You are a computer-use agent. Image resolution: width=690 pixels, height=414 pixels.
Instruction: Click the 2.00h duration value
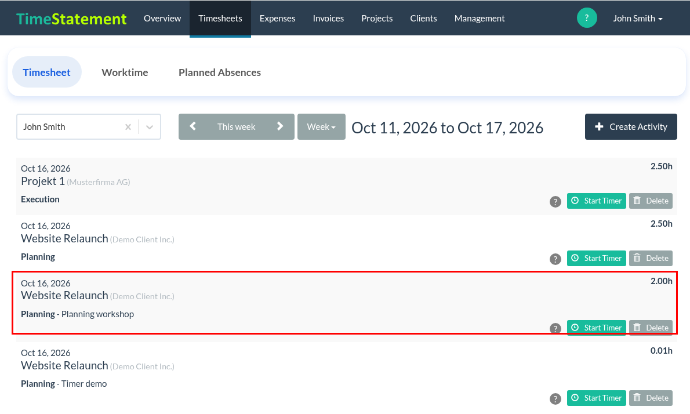tap(662, 281)
